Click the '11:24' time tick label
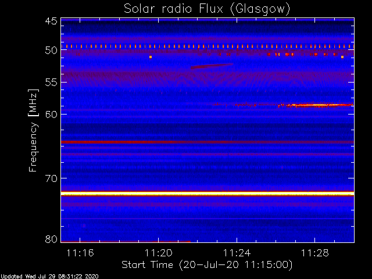The width and height of the screenshot is (372, 279). [x=237, y=253]
